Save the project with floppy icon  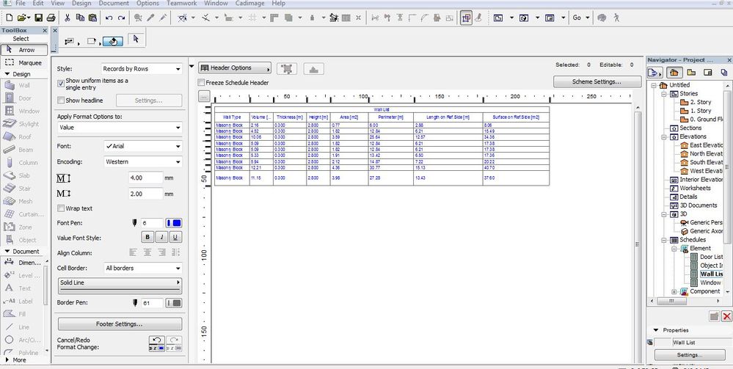(39, 18)
